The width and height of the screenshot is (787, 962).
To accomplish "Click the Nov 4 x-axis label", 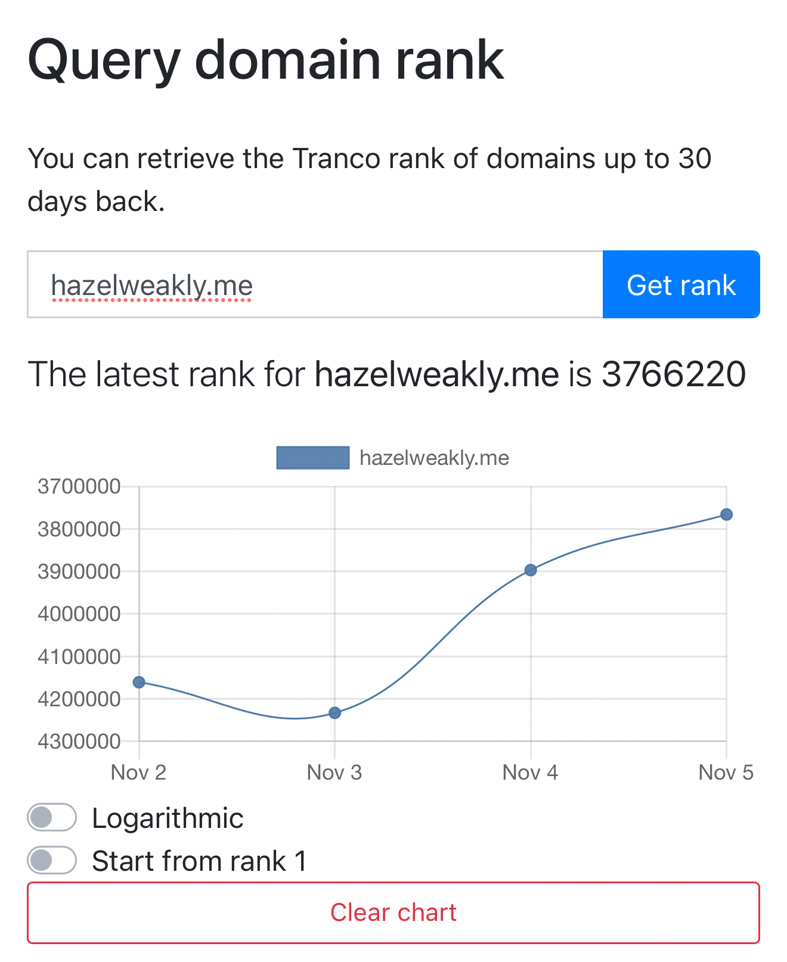I will click(530, 772).
